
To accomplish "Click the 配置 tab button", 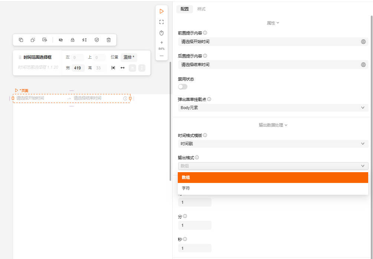I will tap(184, 9).
